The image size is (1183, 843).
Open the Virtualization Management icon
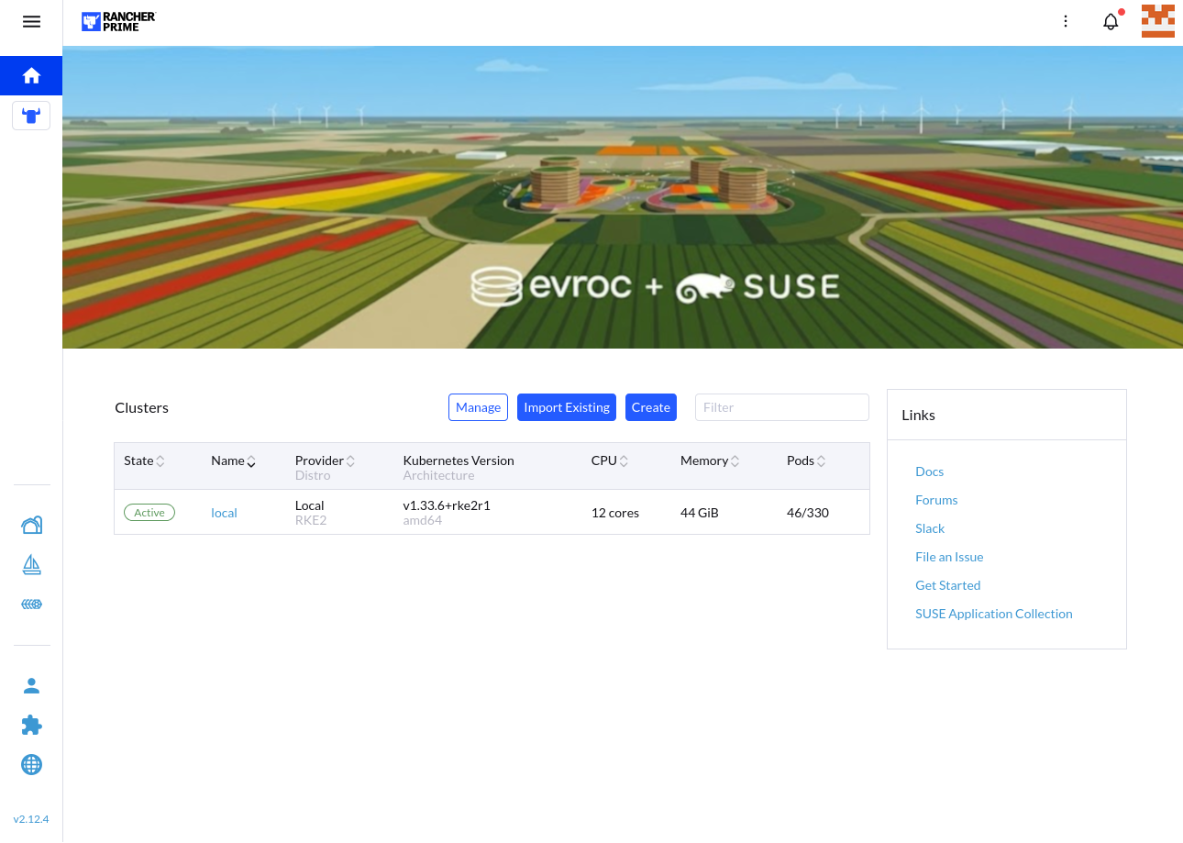[x=31, y=605]
